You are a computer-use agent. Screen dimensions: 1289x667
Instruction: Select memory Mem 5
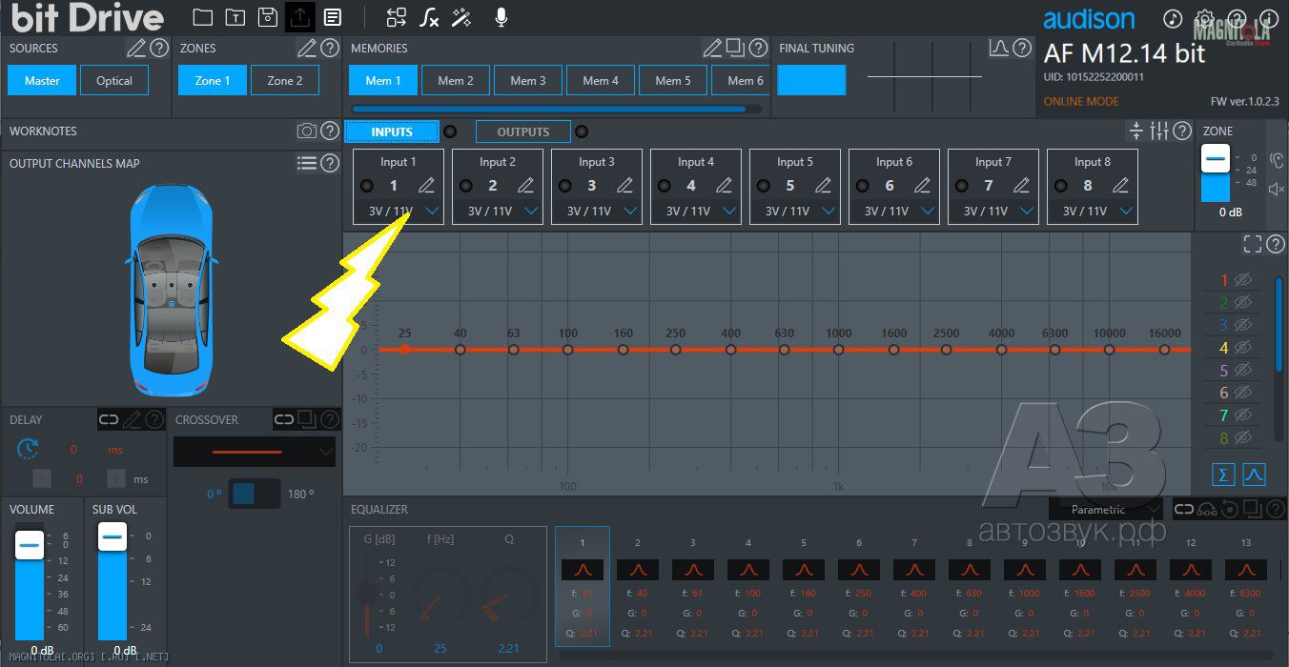point(673,81)
